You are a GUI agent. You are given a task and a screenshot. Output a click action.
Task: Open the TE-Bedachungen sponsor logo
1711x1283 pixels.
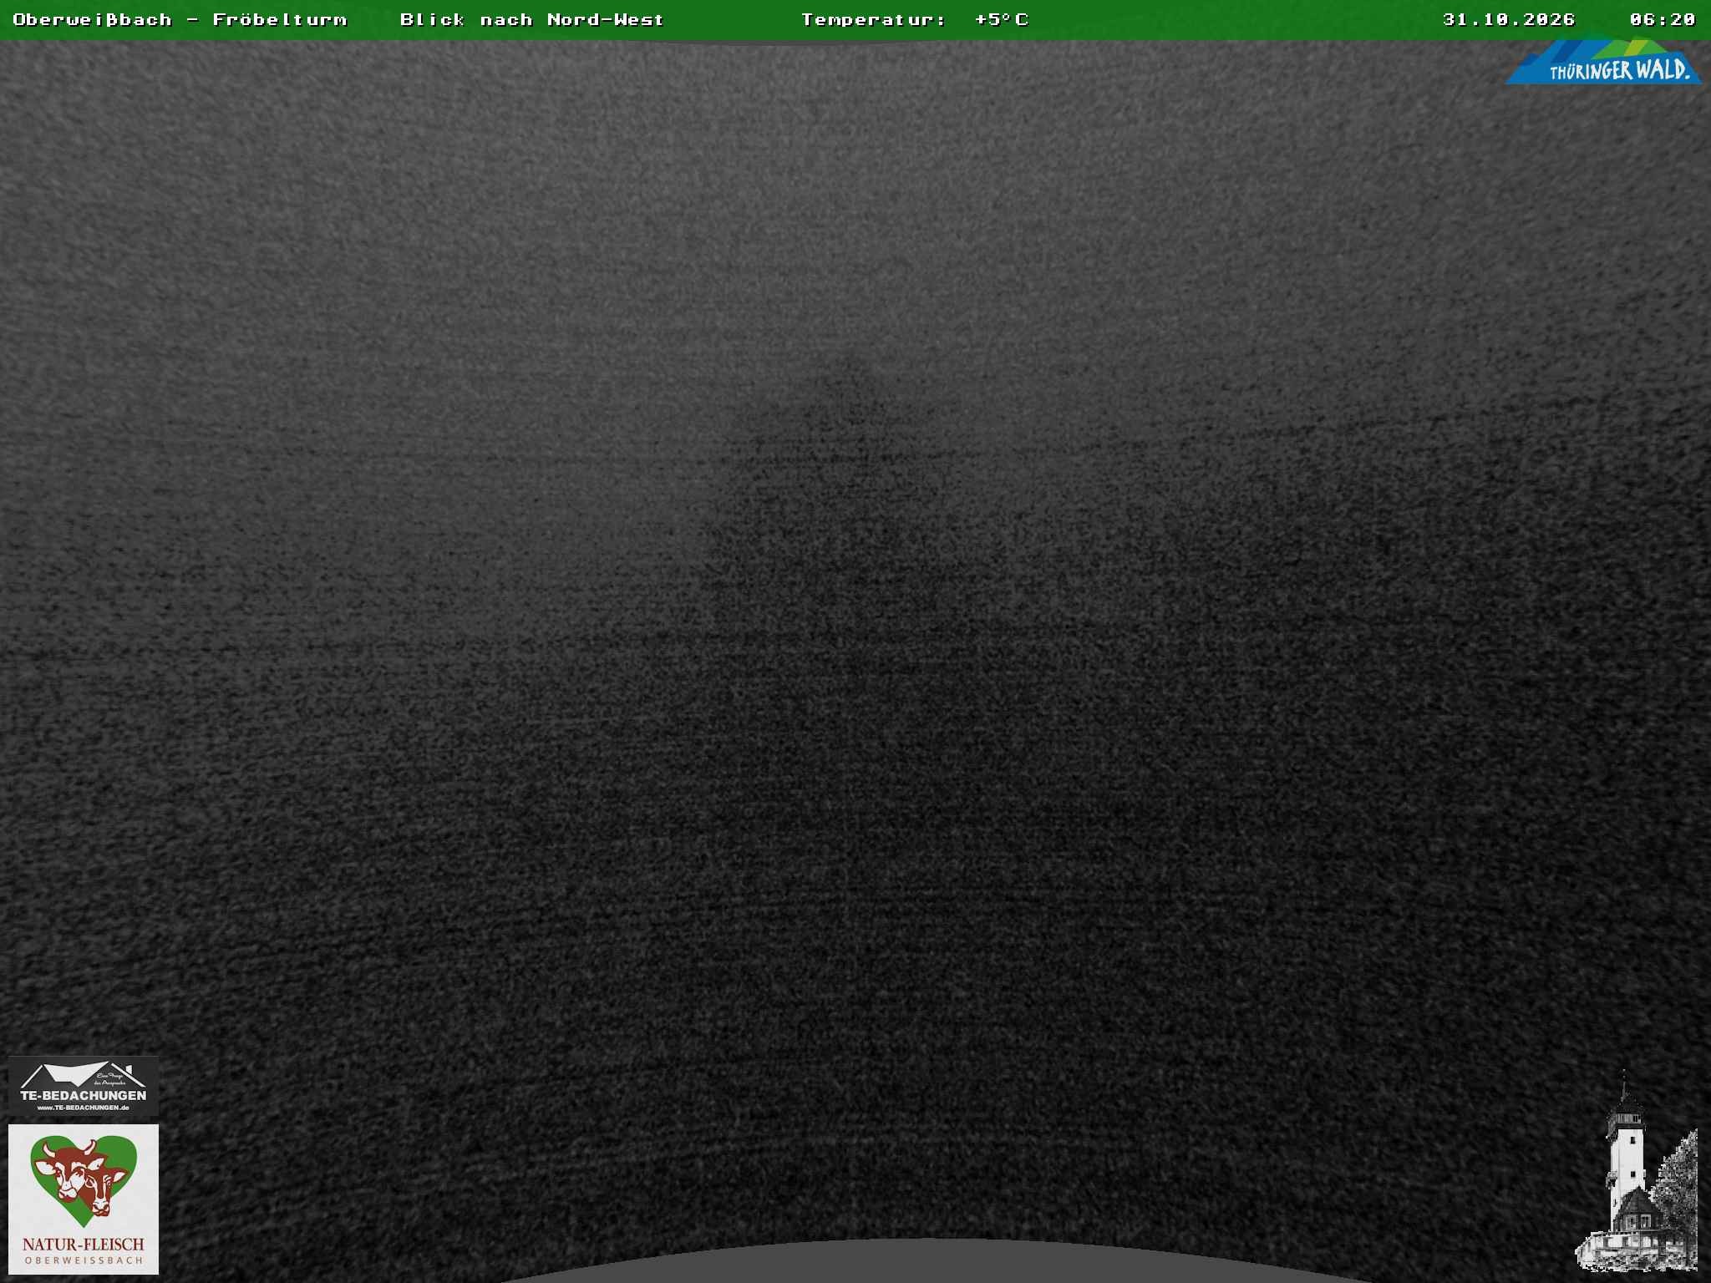click(83, 1086)
